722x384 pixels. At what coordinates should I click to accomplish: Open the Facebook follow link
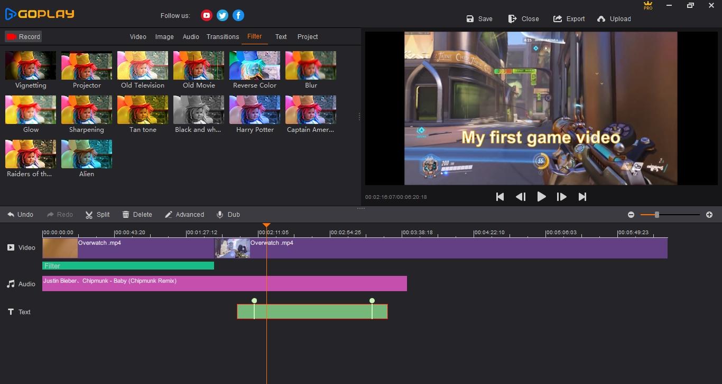pyautogui.click(x=238, y=15)
